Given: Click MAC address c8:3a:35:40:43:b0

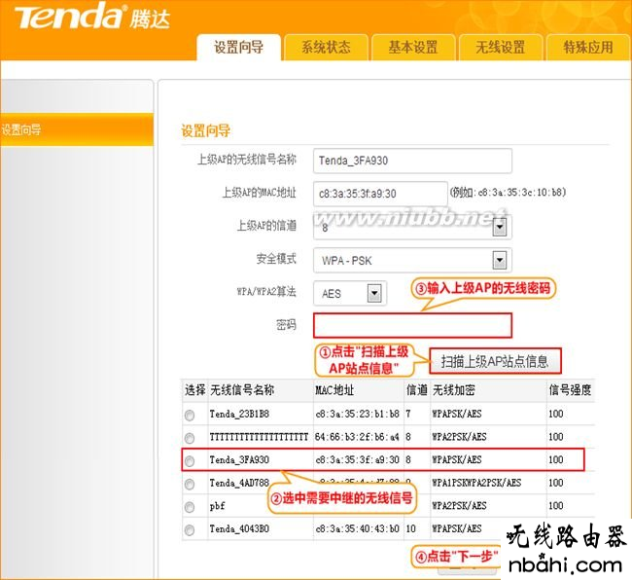Looking at the screenshot, I should (357, 528).
